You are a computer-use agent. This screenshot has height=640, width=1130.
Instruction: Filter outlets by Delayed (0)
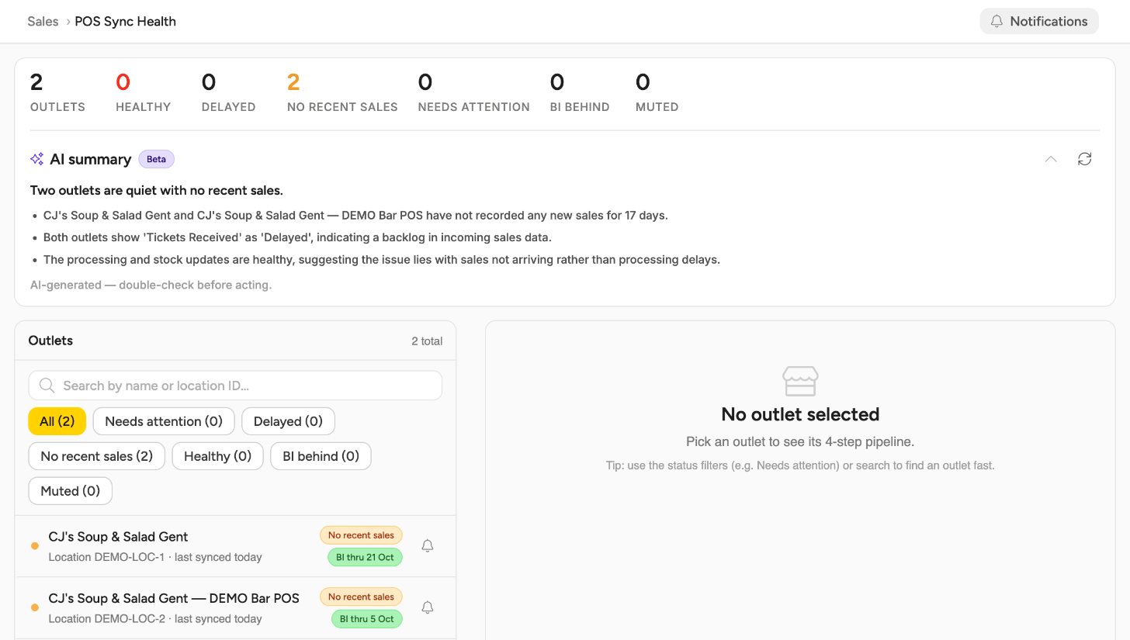pyautogui.click(x=288, y=421)
